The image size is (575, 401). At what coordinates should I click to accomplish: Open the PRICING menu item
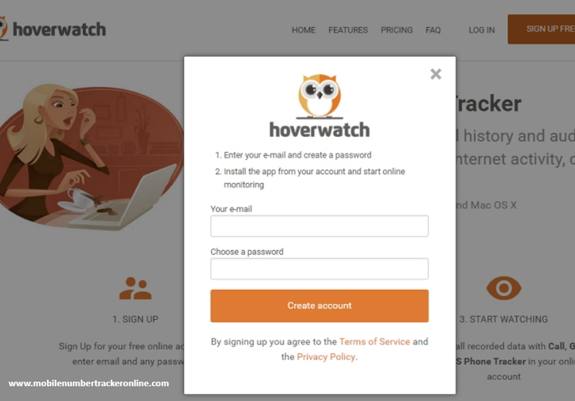397,30
